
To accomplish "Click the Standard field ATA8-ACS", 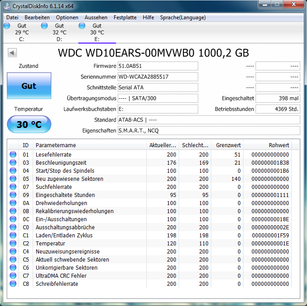I will [209, 120].
